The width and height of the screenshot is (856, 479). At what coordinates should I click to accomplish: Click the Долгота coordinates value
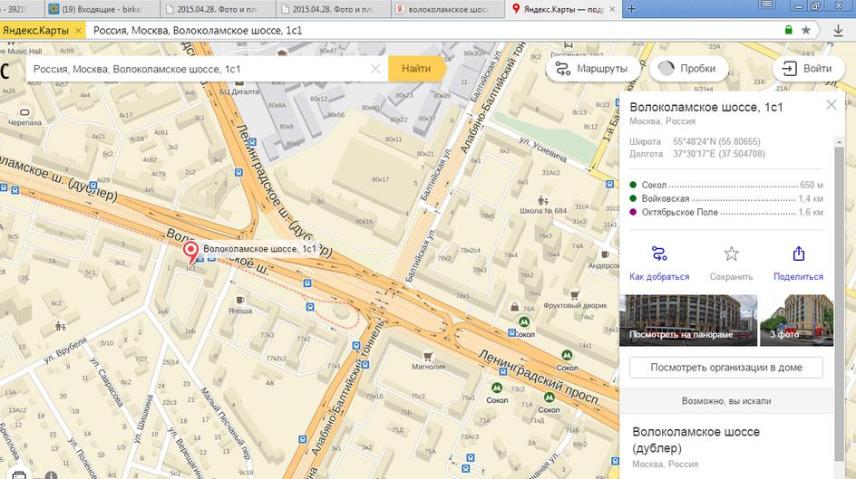(x=718, y=154)
